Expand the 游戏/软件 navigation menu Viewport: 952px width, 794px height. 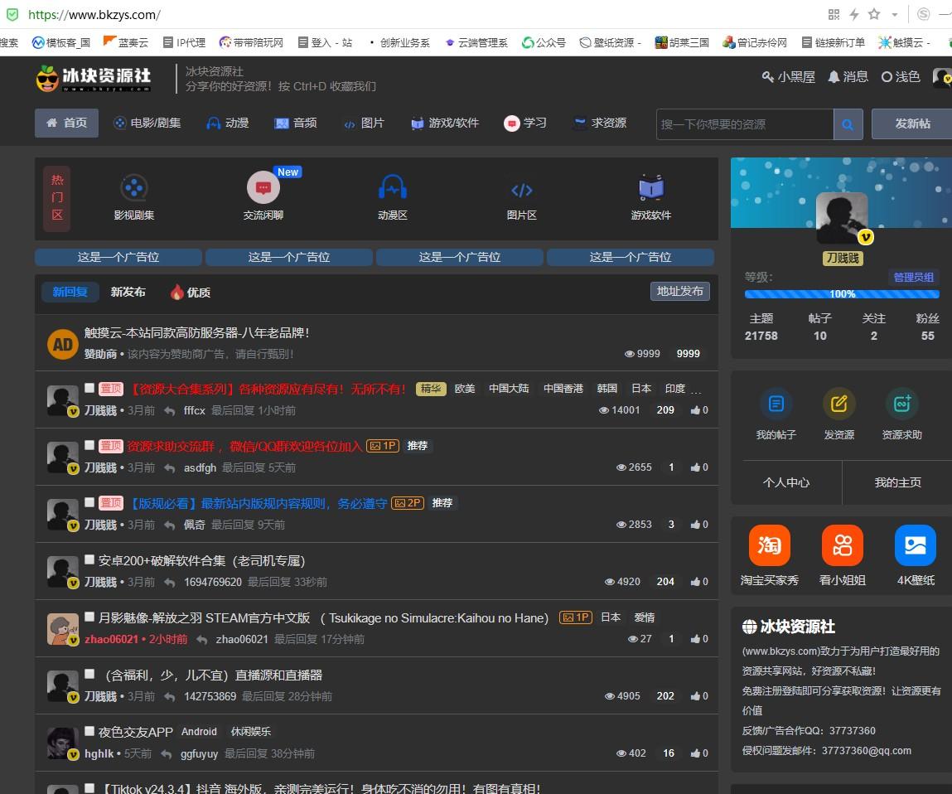445,123
